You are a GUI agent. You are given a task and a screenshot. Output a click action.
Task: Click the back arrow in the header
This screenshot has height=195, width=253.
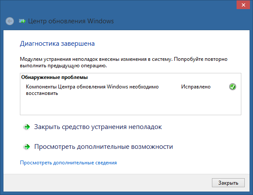coord(10,21)
